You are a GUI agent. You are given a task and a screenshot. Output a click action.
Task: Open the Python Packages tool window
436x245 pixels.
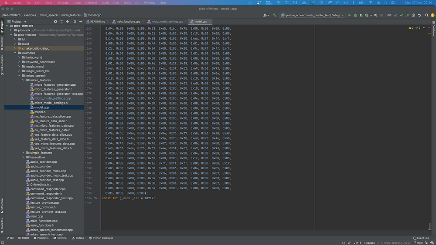point(101,238)
